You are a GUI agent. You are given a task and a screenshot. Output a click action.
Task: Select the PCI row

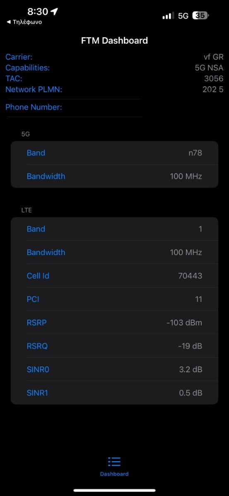click(114, 299)
